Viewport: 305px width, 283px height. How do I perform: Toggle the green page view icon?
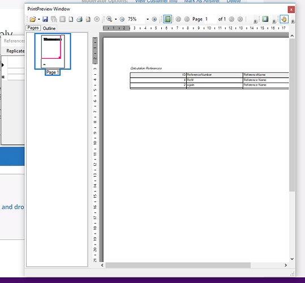(x=265, y=19)
